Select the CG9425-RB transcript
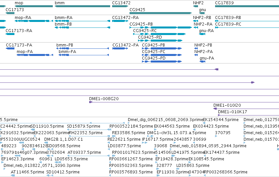Viewport: 279px width, 177px height. [161, 27]
